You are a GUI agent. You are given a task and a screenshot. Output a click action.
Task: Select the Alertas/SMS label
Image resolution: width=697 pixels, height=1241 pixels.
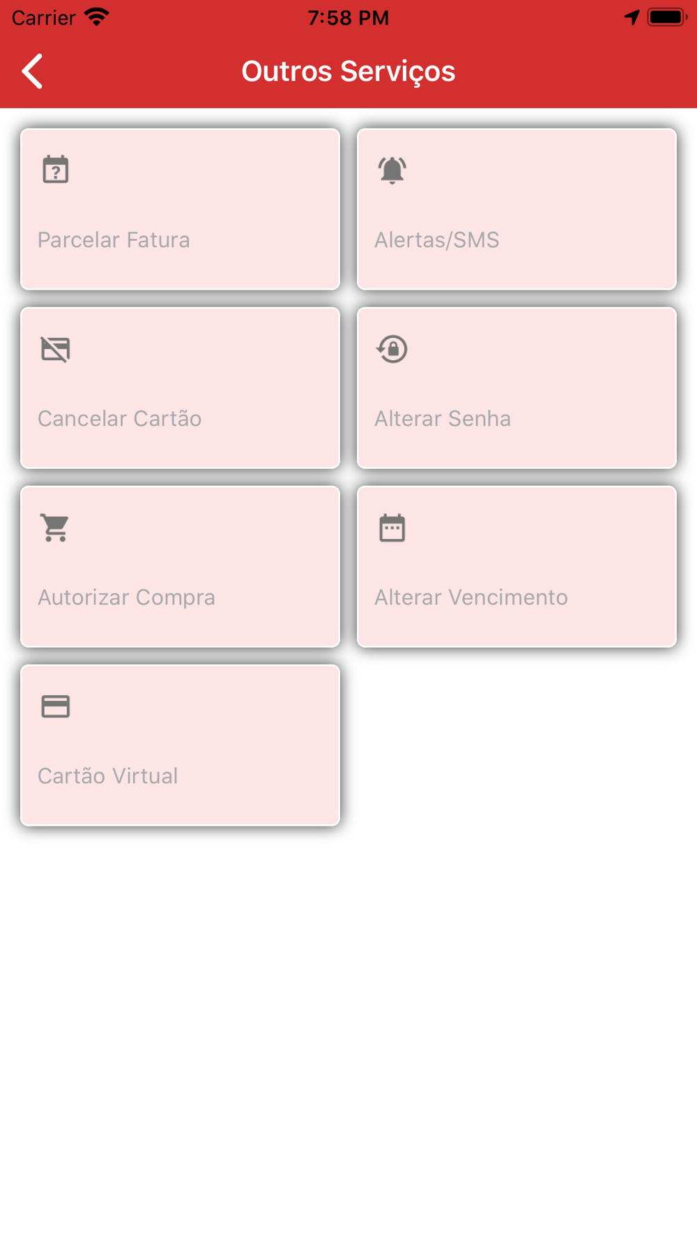(x=437, y=240)
